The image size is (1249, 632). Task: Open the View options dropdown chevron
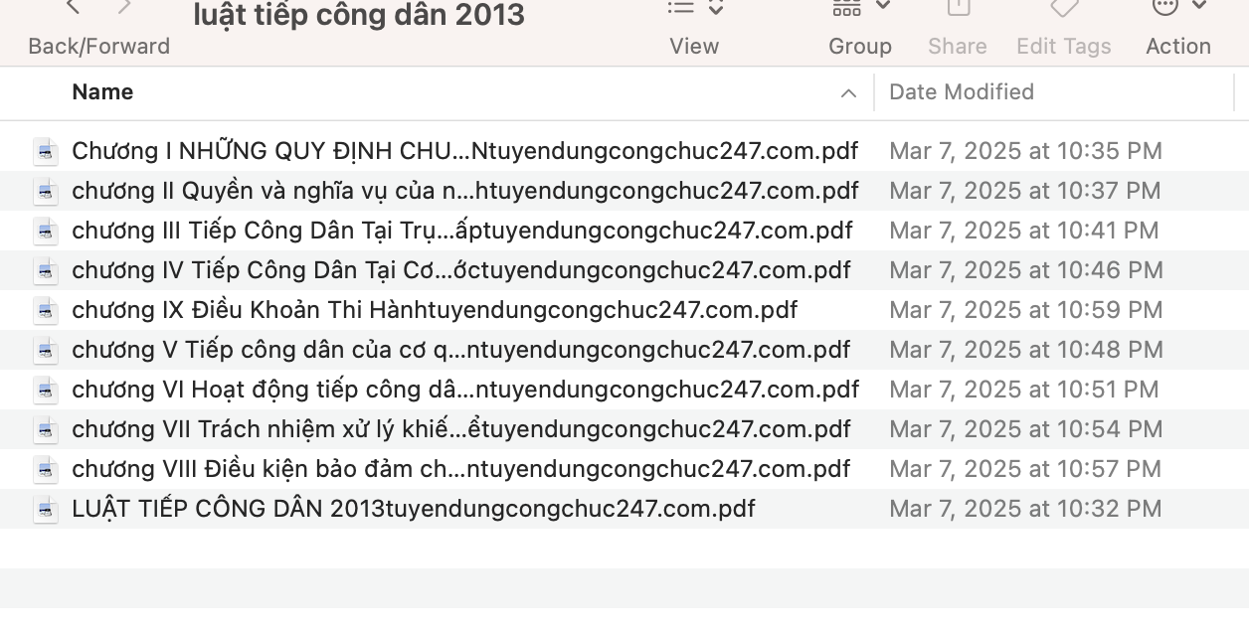(716, 7)
